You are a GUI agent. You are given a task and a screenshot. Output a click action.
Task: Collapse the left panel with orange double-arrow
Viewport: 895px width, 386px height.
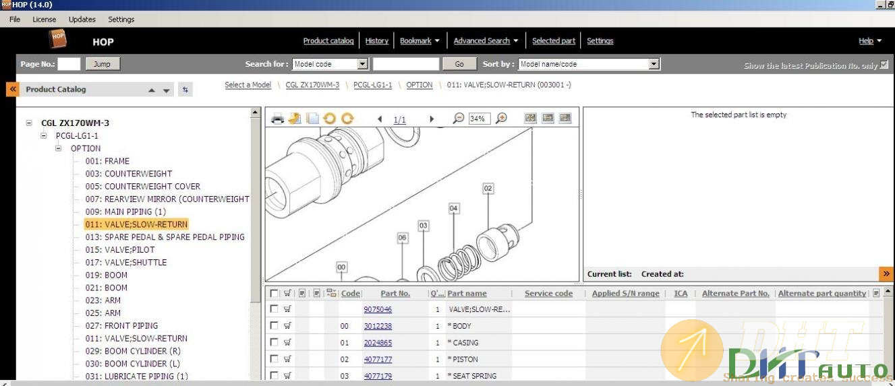tap(12, 89)
